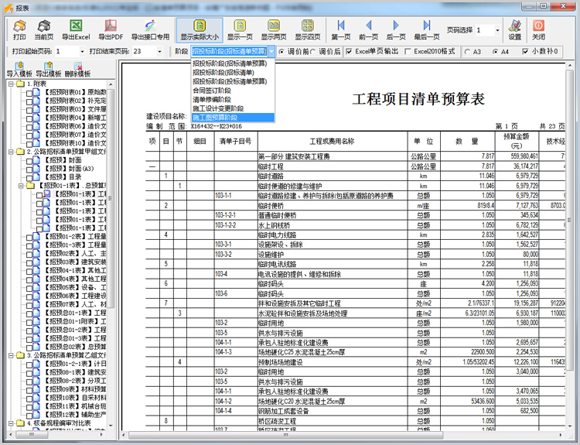Click the 当前页 print current page icon
Viewport: 580px width, 445px height.
click(x=43, y=26)
